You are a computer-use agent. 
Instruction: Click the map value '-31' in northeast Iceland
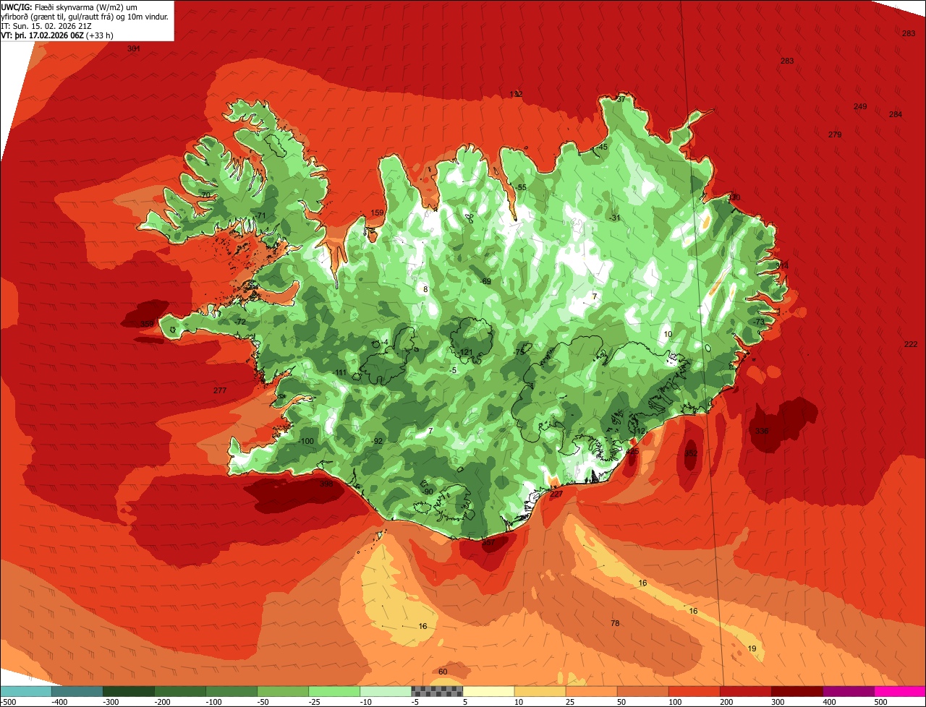(615, 218)
